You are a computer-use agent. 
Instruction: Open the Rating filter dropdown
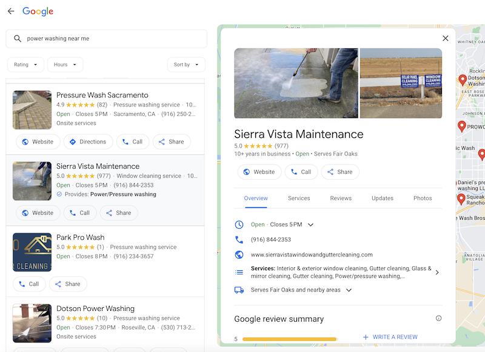pos(25,65)
